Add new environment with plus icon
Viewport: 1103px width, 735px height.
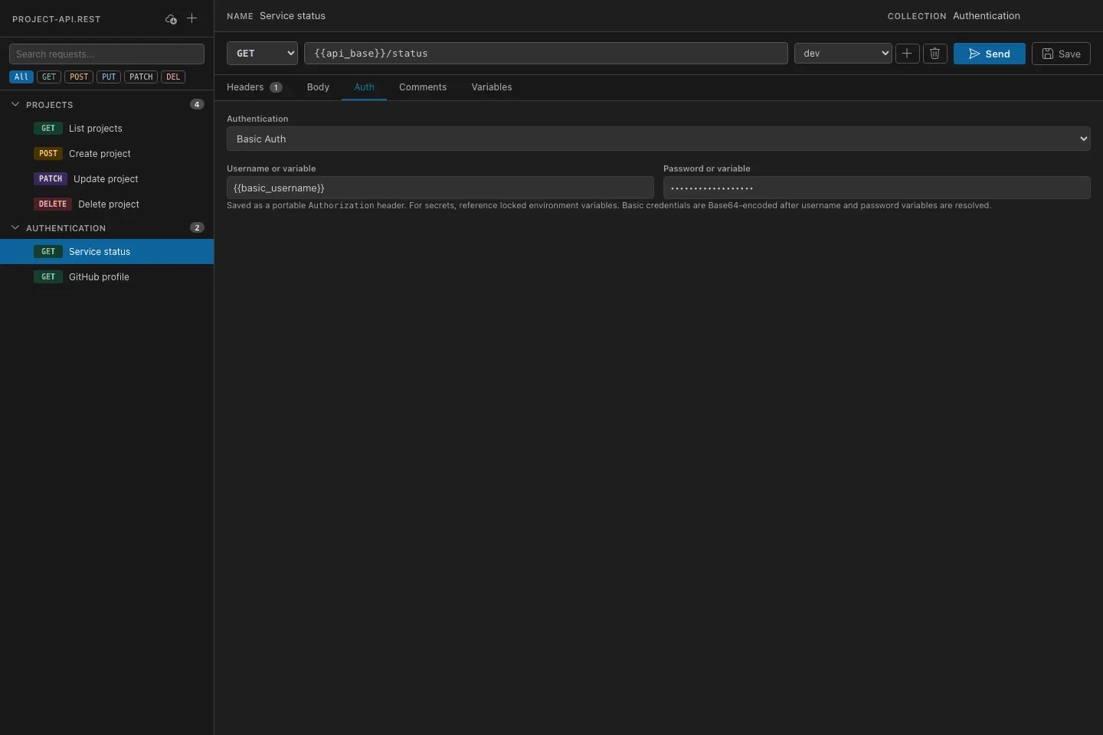click(x=907, y=54)
